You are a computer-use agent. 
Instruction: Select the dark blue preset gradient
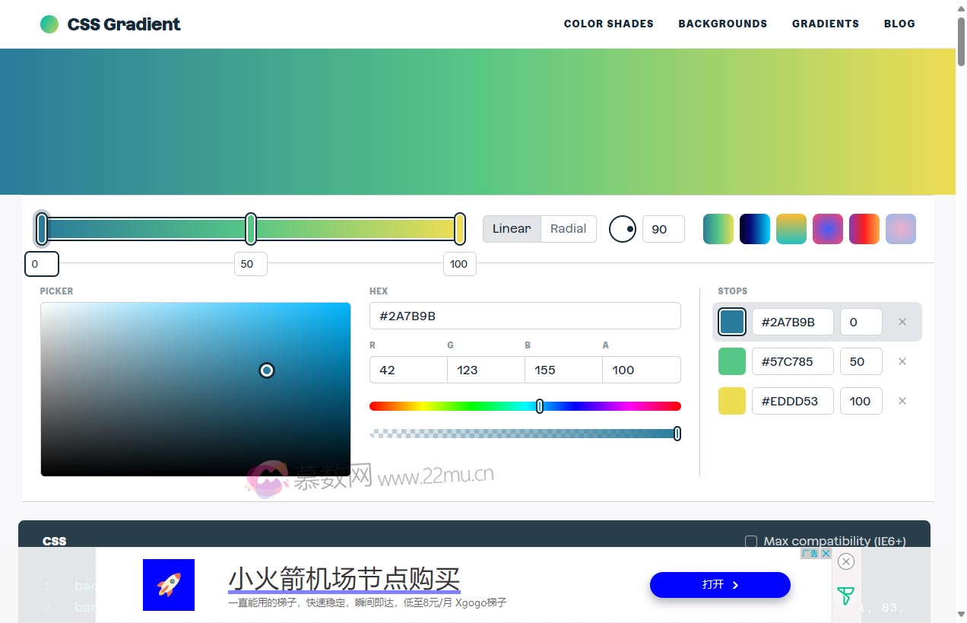pyautogui.click(x=754, y=228)
